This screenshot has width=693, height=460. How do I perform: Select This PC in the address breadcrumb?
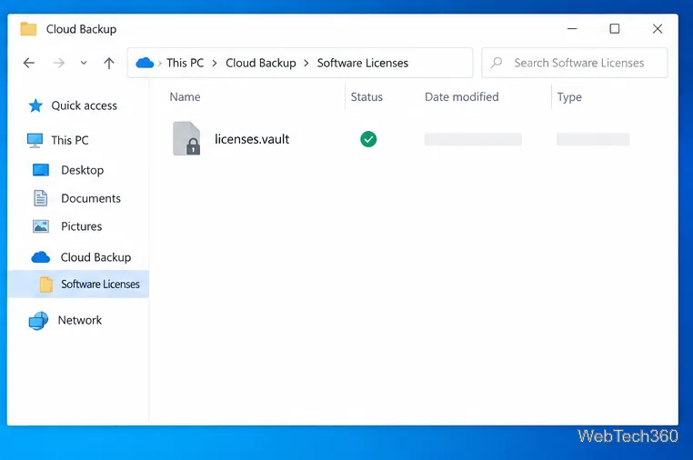(x=186, y=63)
